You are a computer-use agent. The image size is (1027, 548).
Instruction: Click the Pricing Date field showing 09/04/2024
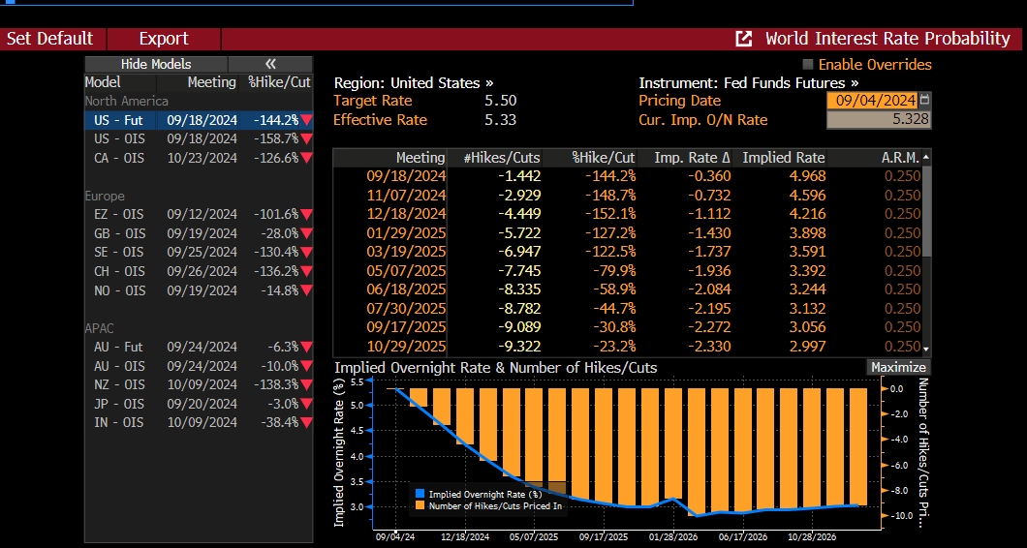[x=871, y=101]
